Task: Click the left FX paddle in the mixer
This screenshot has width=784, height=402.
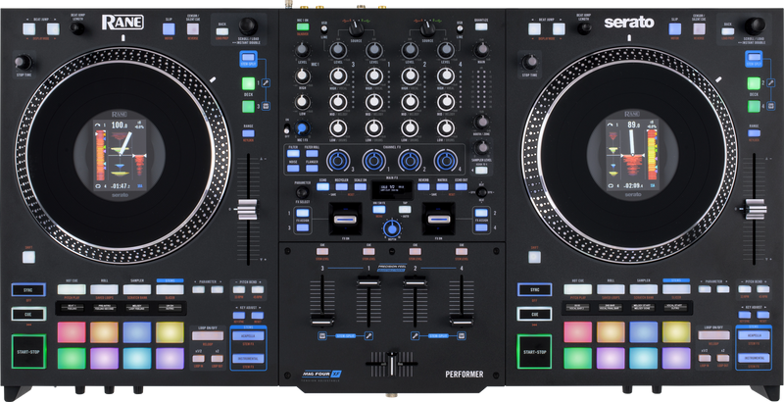Action: pos(346,220)
